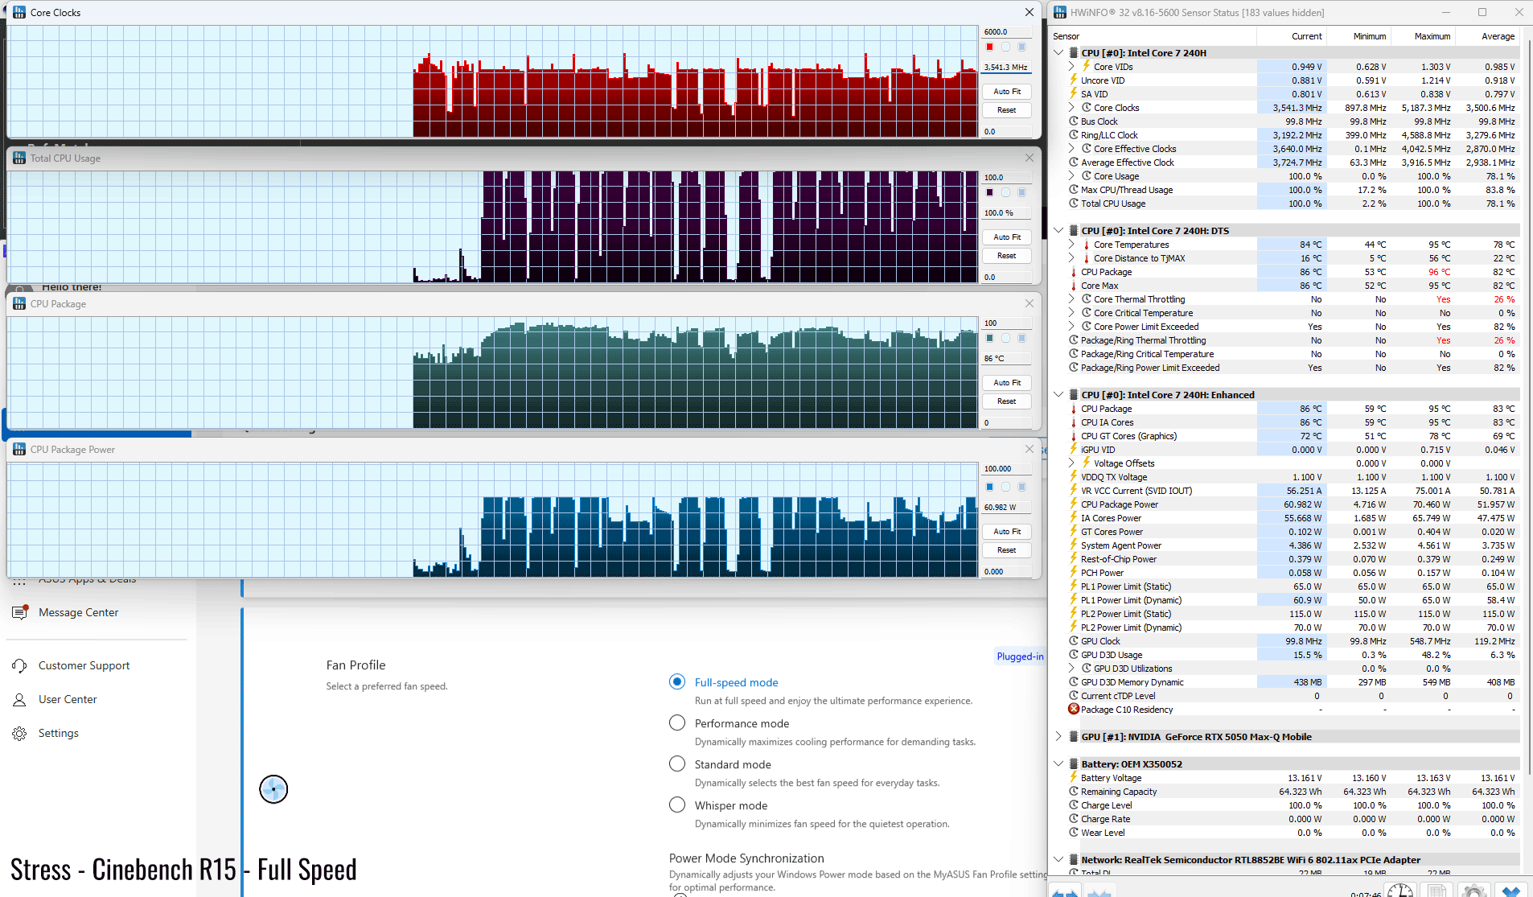The height and width of the screenshot is (897, 1533).
Task: Click the lightning icon beside Battery Voltage
Action: [1074, 778]
